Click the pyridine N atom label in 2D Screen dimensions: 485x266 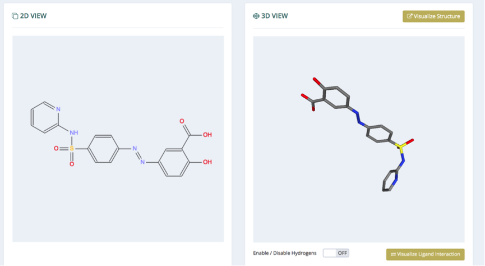tap(58, 109)
